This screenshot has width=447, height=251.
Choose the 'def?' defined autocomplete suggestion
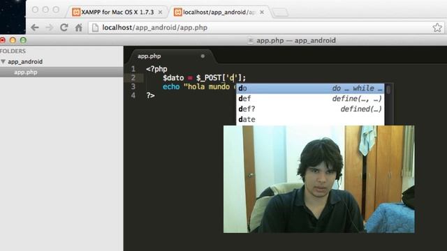[x=310, y=109]
